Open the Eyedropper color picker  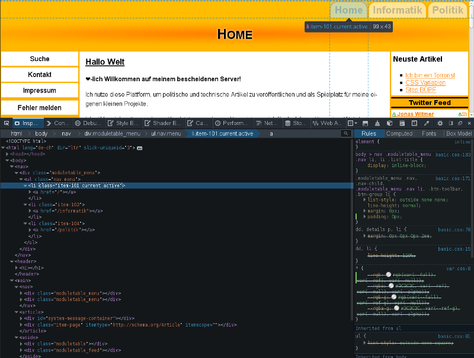tap(426, 123)
